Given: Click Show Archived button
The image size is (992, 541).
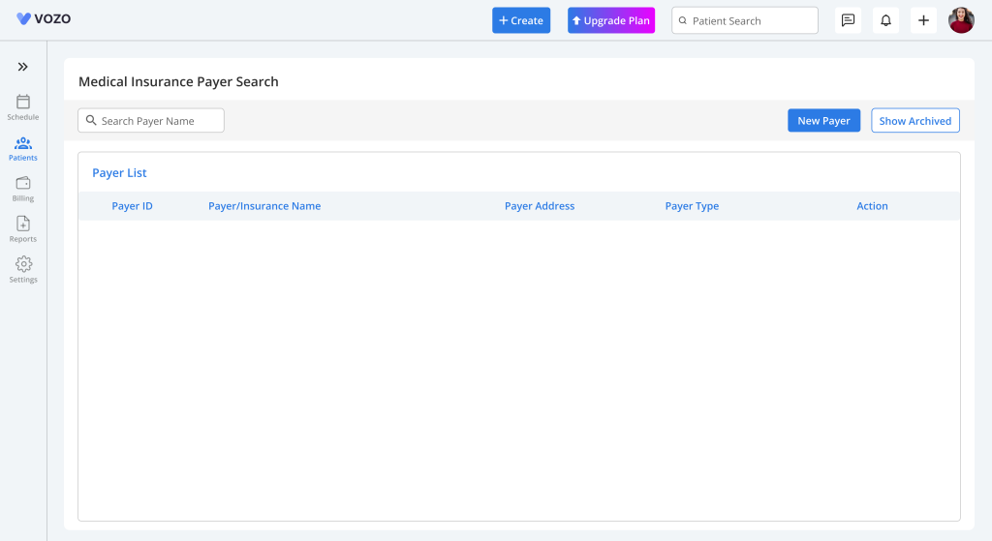Looking at the screenshot, I should pos(914,121).
